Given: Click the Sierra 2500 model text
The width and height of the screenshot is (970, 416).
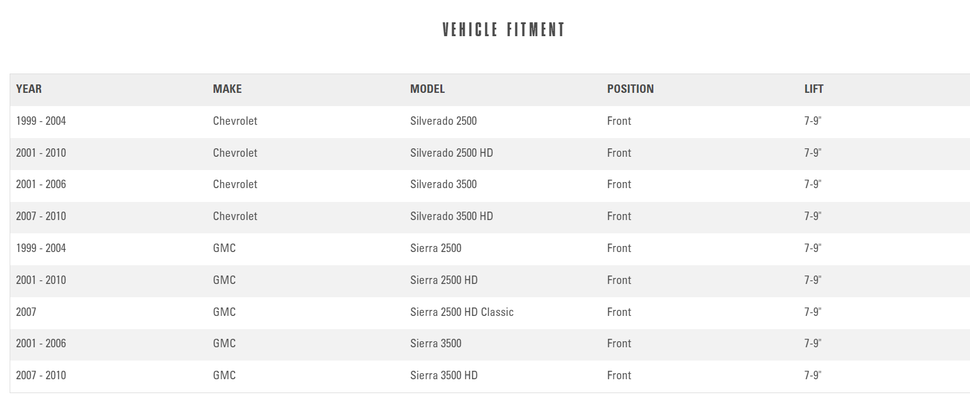Looking at the screenshot, I should point(436,248).
